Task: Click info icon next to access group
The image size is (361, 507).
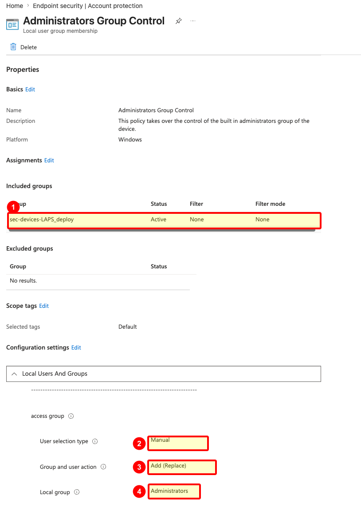Action: [x=71, y=416]
